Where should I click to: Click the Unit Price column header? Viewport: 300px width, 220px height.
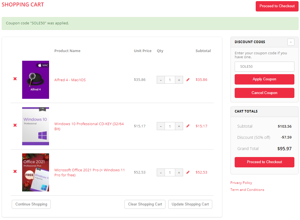142,51
